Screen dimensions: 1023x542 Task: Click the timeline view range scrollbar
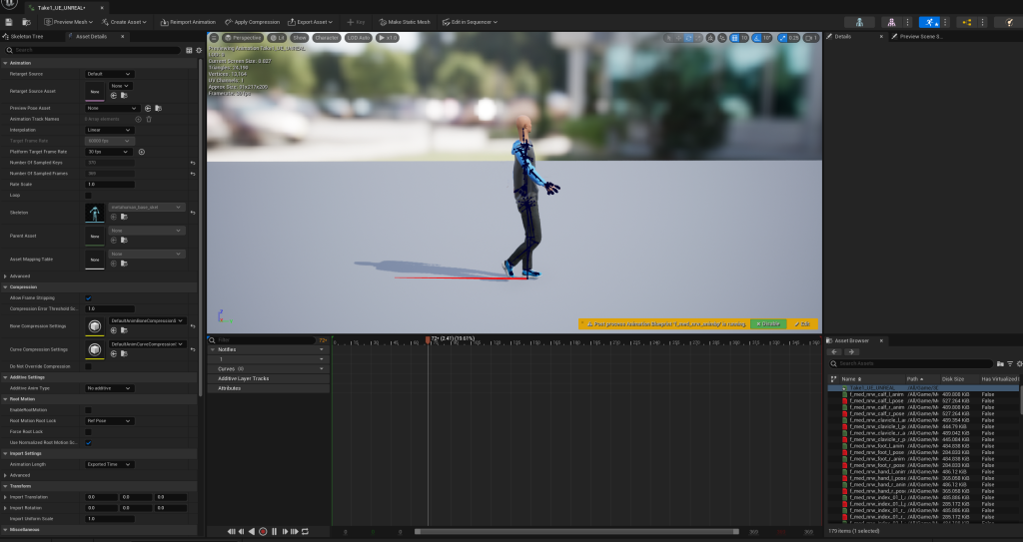coord(576,532)
